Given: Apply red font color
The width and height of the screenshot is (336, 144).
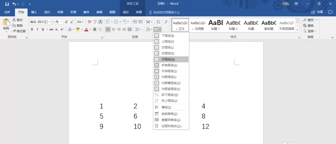Looking at the screenshot, I should tap(86, 29).
